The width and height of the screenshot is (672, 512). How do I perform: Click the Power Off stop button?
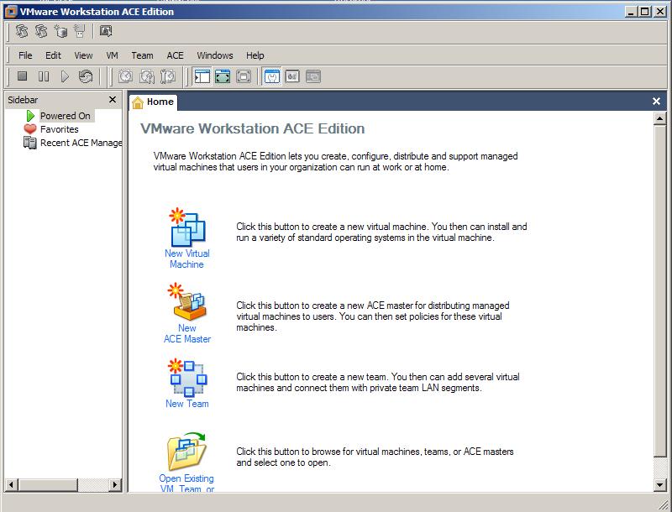(x=23, y=76)
